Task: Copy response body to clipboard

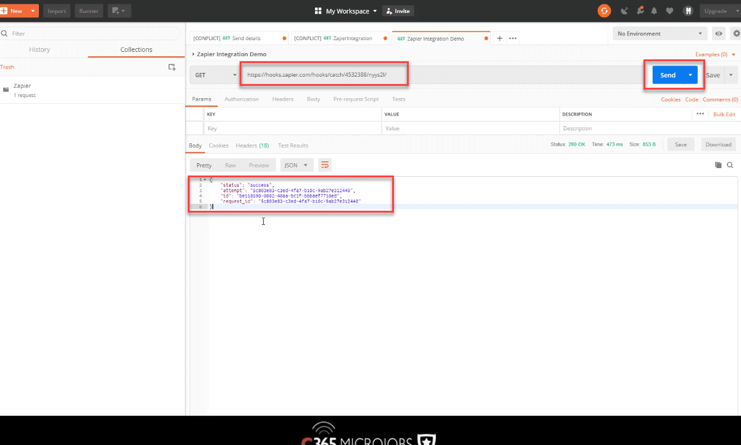Action: (718, 165)
